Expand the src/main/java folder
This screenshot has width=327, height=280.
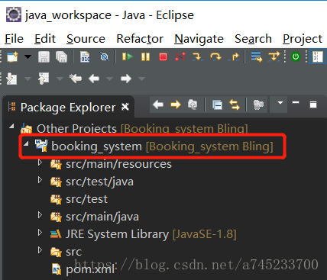tap(40, 215)
